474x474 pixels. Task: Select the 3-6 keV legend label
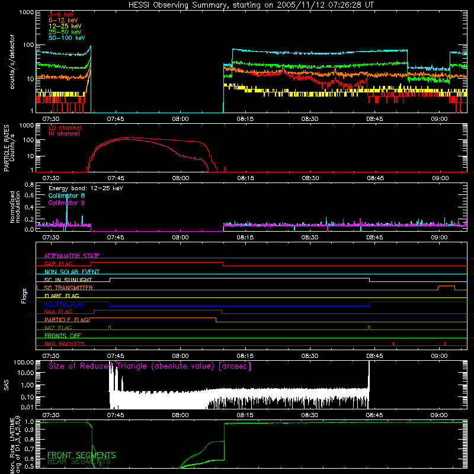tap(62, 14)
